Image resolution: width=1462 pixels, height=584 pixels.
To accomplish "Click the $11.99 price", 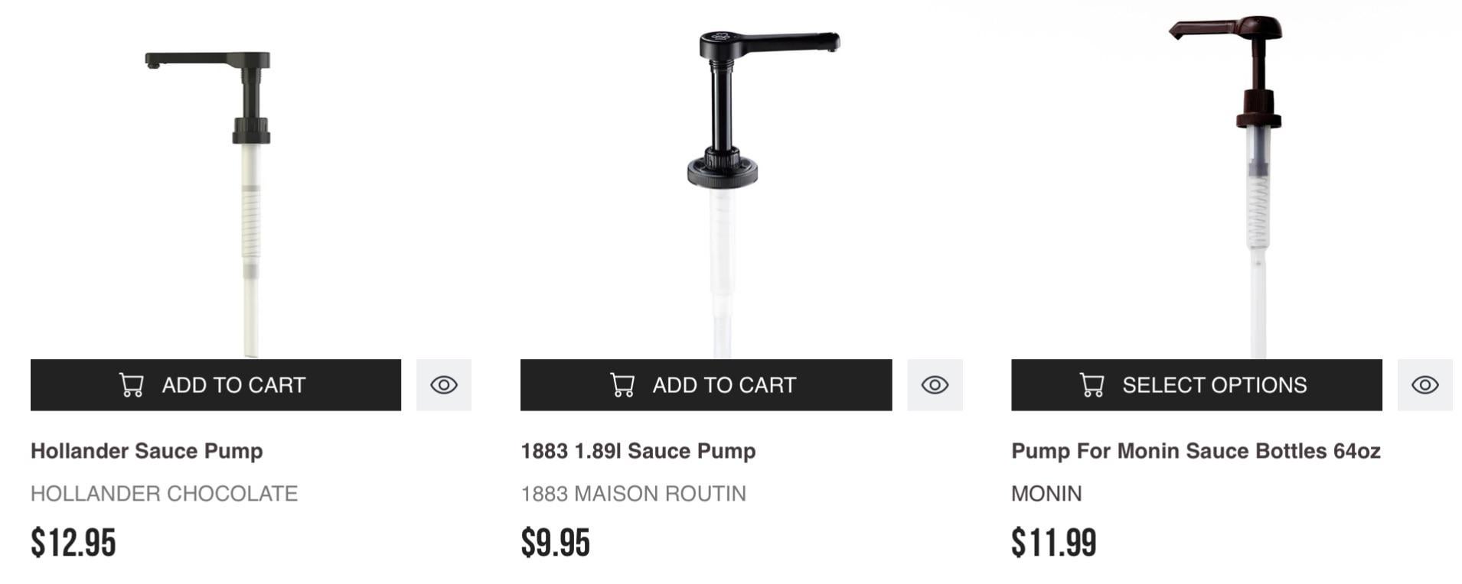I will [1053, 543].
